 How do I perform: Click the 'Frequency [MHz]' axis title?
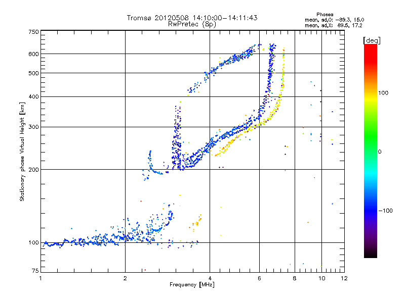point(192,285)
